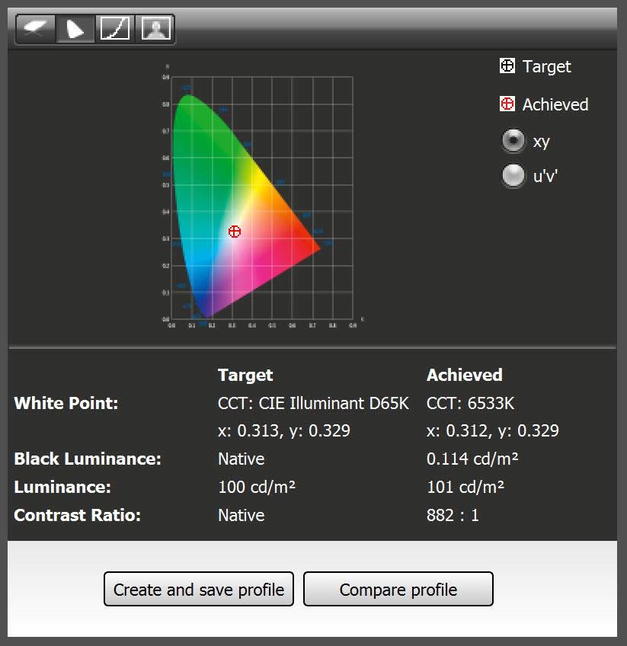Click the achieved CCT: 6533K value
The image size is (627, 646).
coord(471,403)
